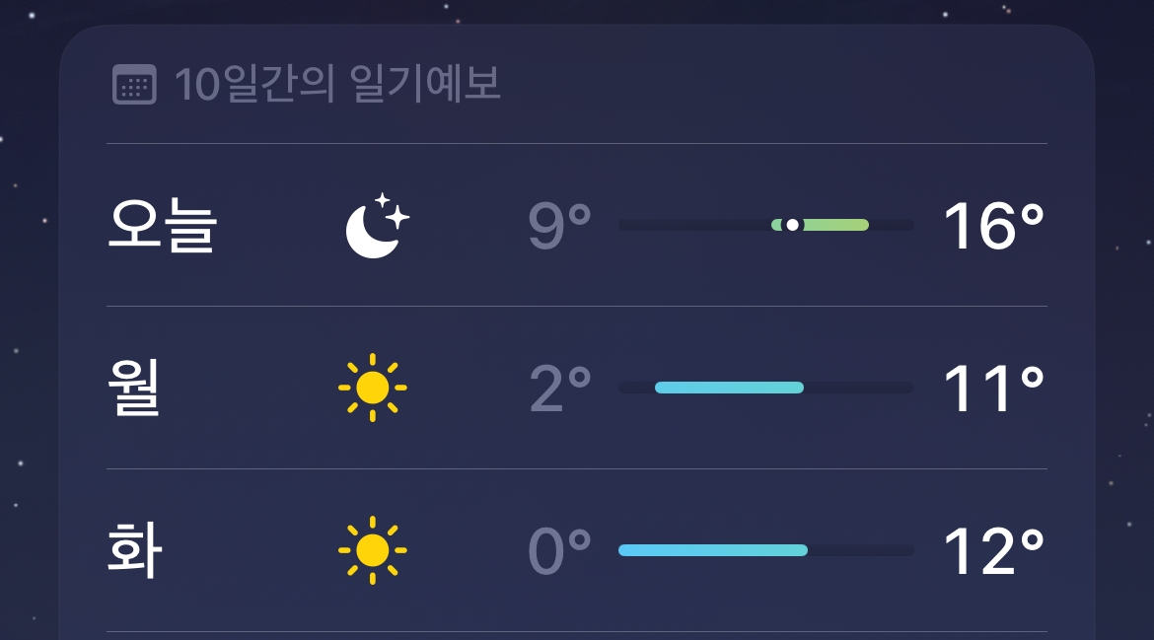Click the sun icon in the 월 row

[372, 388]
